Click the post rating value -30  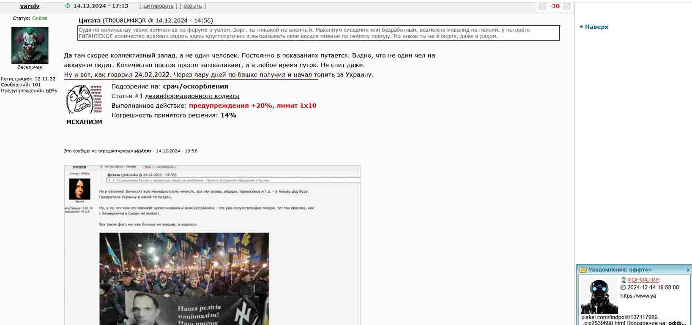click(x=555, y=6)
